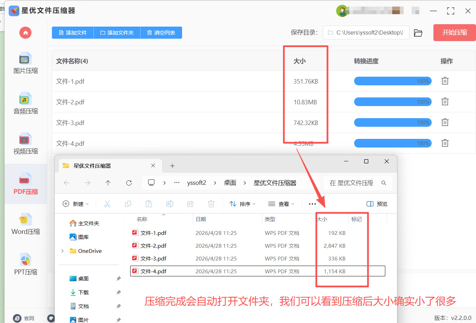
Task: Go back in Explorer
Action: point(67,183)
